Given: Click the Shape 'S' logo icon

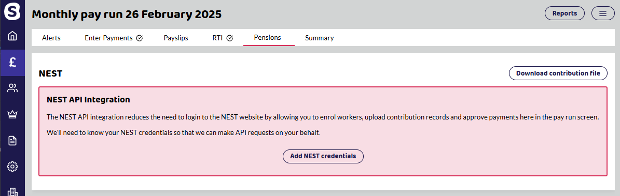Looking at the screenshot, I should [x=12, y=11].
